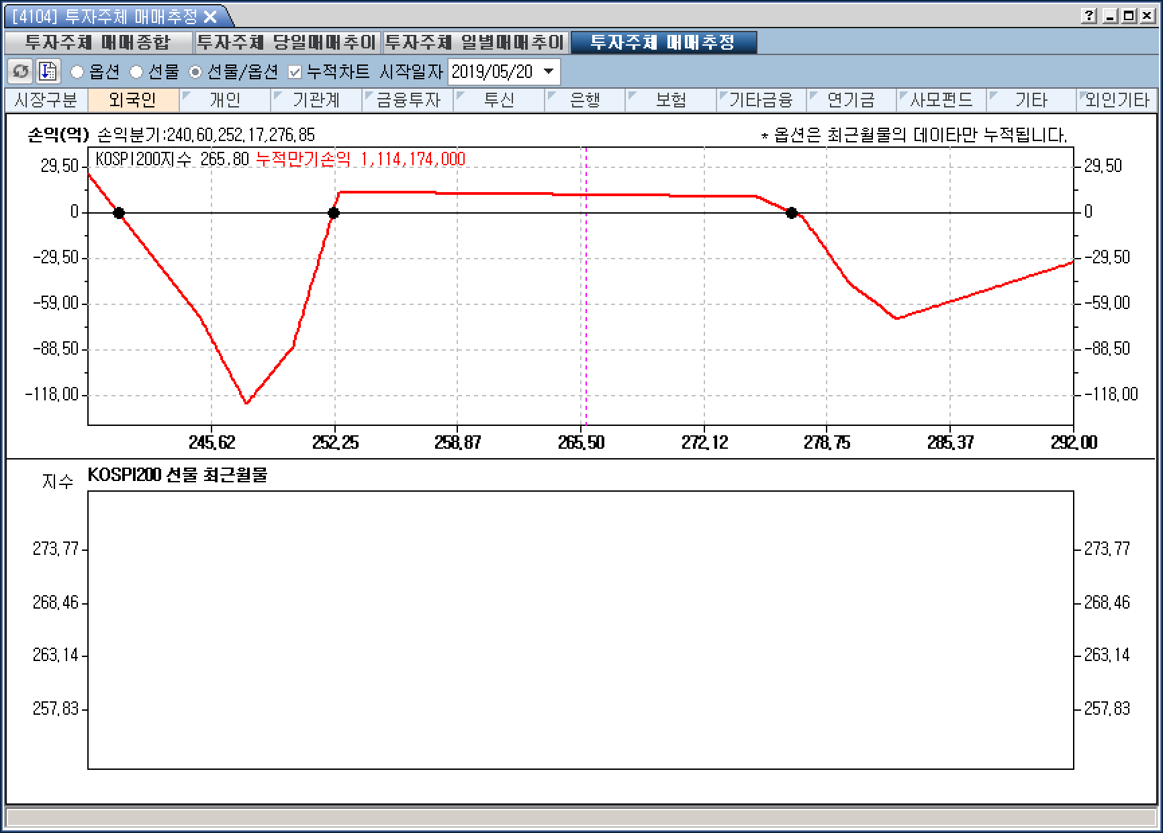
Task: Click the data export document icon
Action: [48, 71]
